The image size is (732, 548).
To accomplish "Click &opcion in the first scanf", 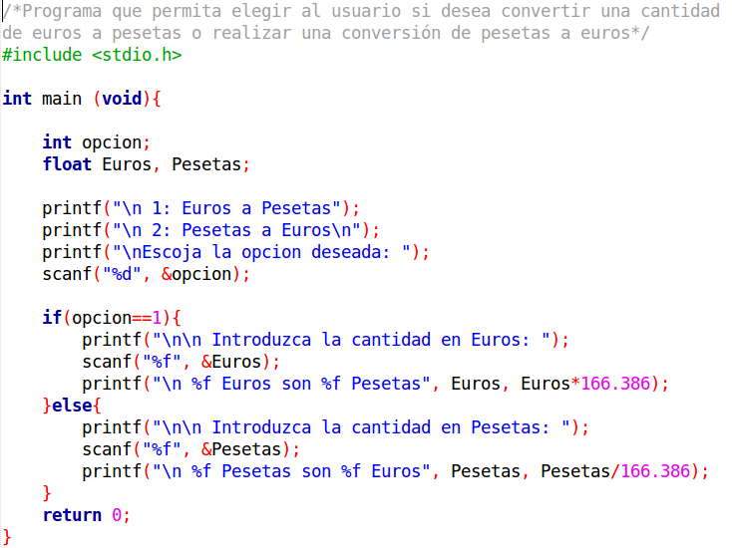I will [196, 274].
